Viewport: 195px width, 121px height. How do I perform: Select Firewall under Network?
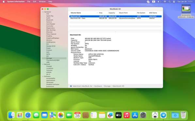click(x=49, y=66)
